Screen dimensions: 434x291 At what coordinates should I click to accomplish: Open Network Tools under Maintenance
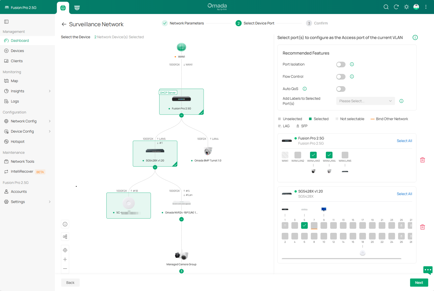(x=27, y=162)
